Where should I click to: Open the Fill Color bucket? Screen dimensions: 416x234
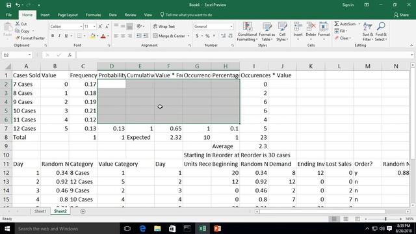[x=92, y=36]
